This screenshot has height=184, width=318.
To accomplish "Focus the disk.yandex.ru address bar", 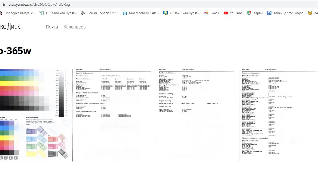I will click(x=109, y=4).
